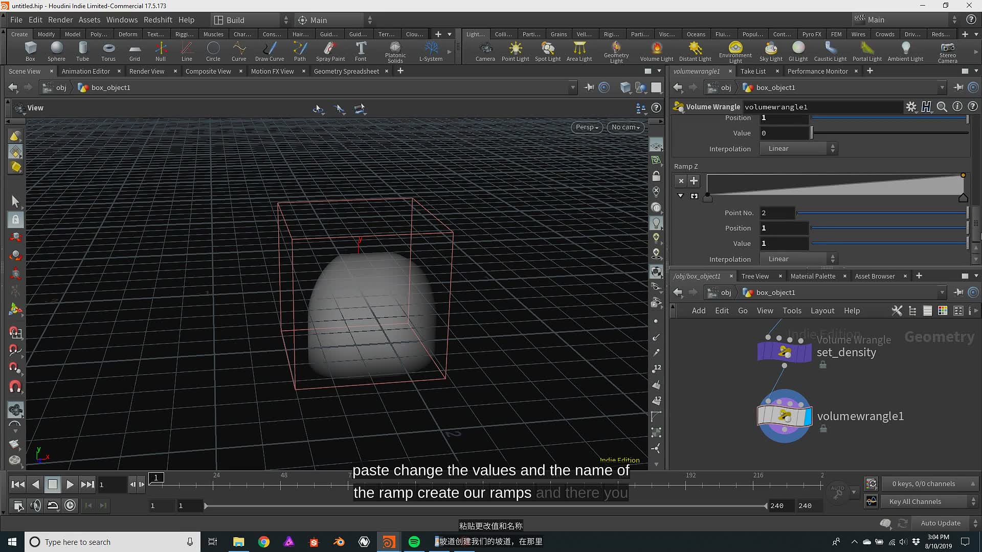This screenshot has width=982, height=552.
Task: Add a Sky Light from the shelf
Action: 771,52
